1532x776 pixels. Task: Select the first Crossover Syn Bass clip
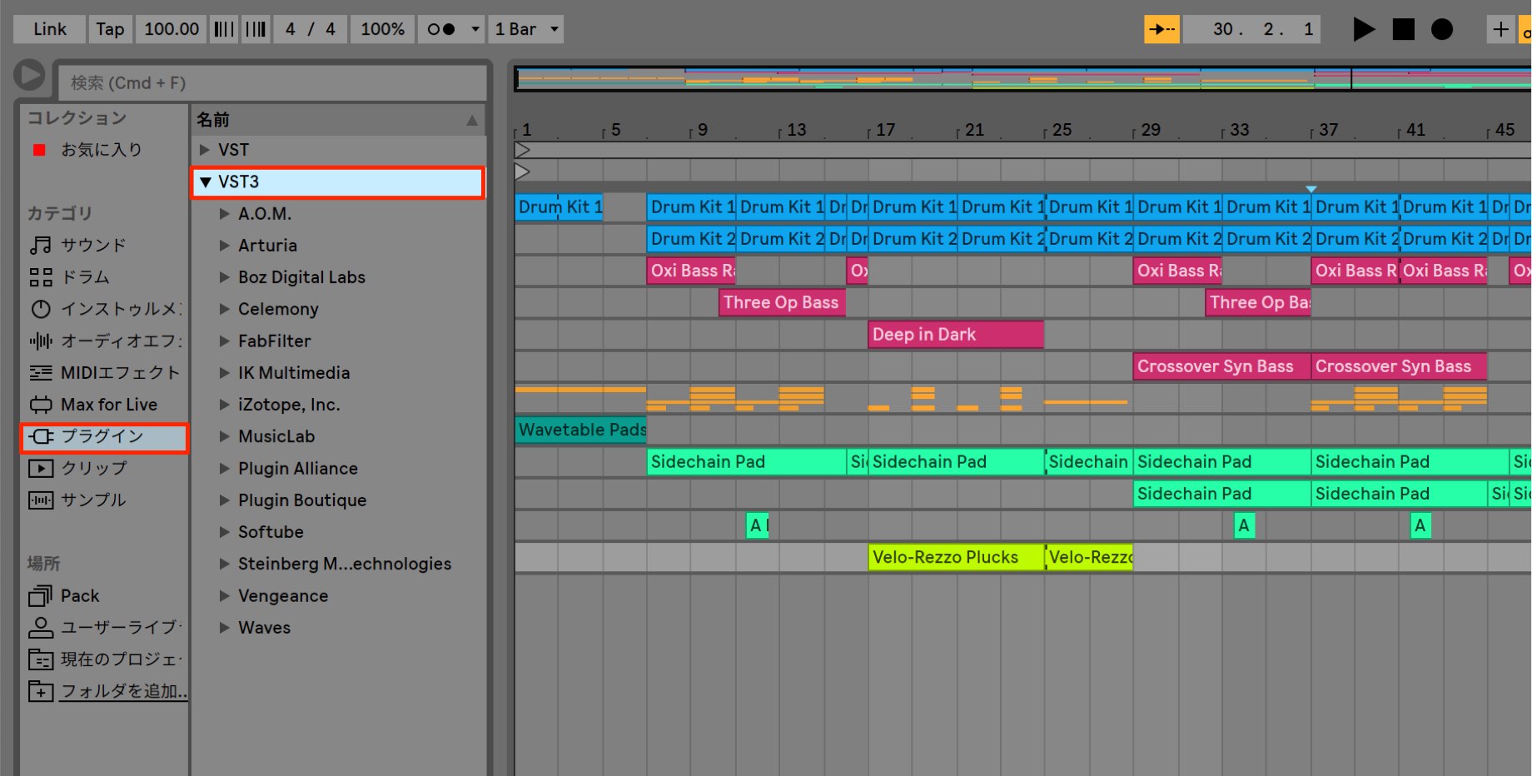click(x=1221, y=366)
